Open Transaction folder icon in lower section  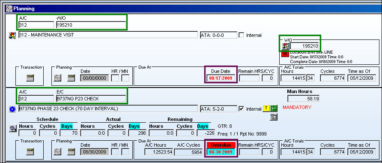pyautogui.click(x=30, y=151)
